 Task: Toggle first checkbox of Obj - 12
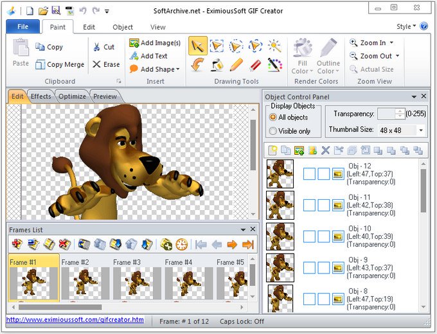pyautogui.click(x=309, y=174)
